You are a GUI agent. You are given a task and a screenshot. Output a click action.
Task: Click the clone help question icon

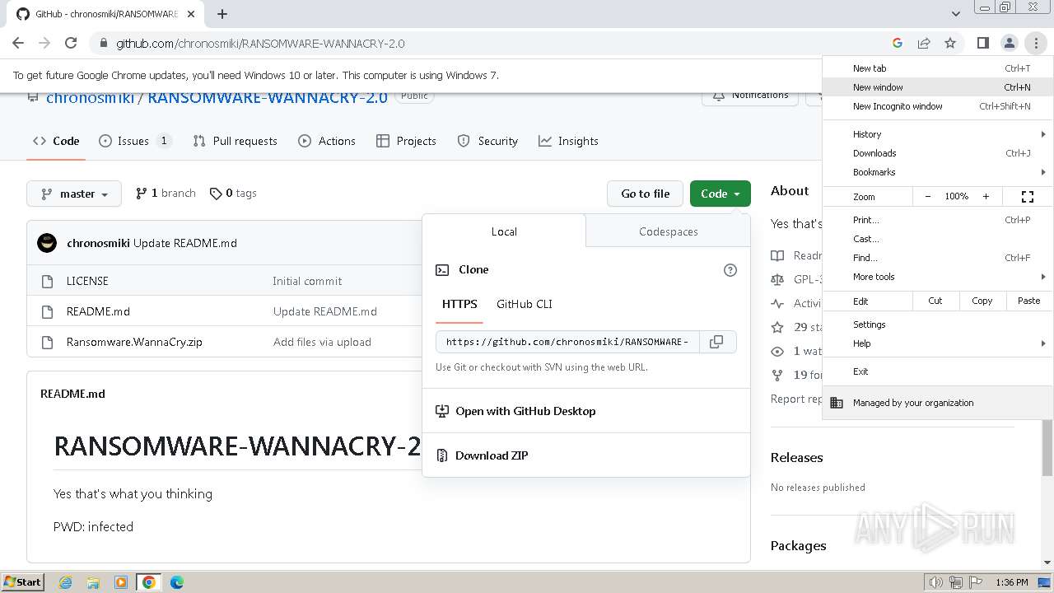tap(730, 270)
